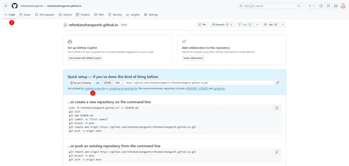
Task: Follow the uploading an existing file link
Action: [x=123, y=88]
